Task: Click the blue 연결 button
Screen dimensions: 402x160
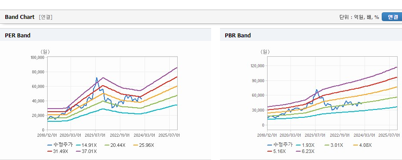Action: coord(392,17)
